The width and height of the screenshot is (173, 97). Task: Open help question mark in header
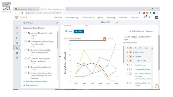pos(144,17)
